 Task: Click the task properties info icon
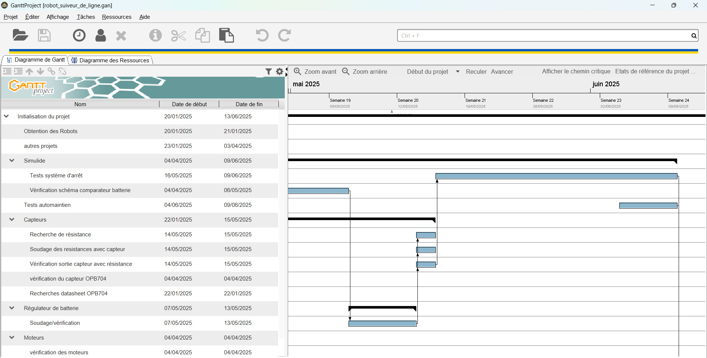155,35
